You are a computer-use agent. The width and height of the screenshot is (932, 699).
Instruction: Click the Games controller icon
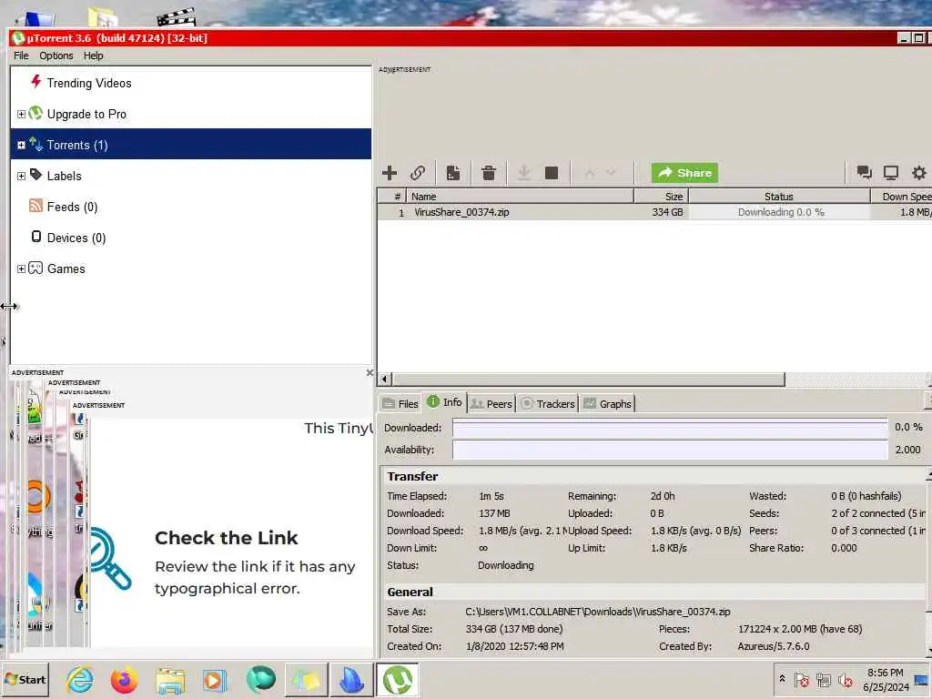click(x=35, y=268)
